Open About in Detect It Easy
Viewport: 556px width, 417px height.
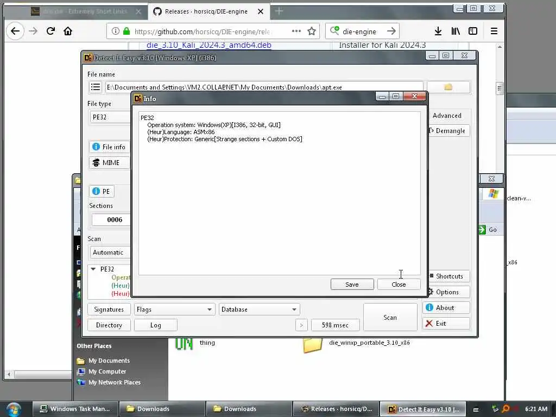[446, 307]
